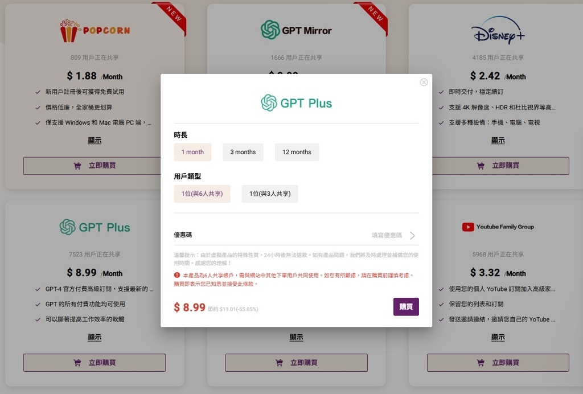Viewport: 583px width, 394px height.
Task: Click the 節約 $11.01 savings text
Action: pyautogui.click(x=233, y=309)
